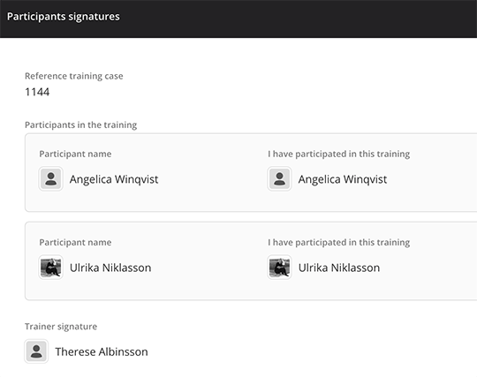Open Ulrika Niklasson photo under Participant name
This screenshot has width=477, height=377.
(51, 268)
